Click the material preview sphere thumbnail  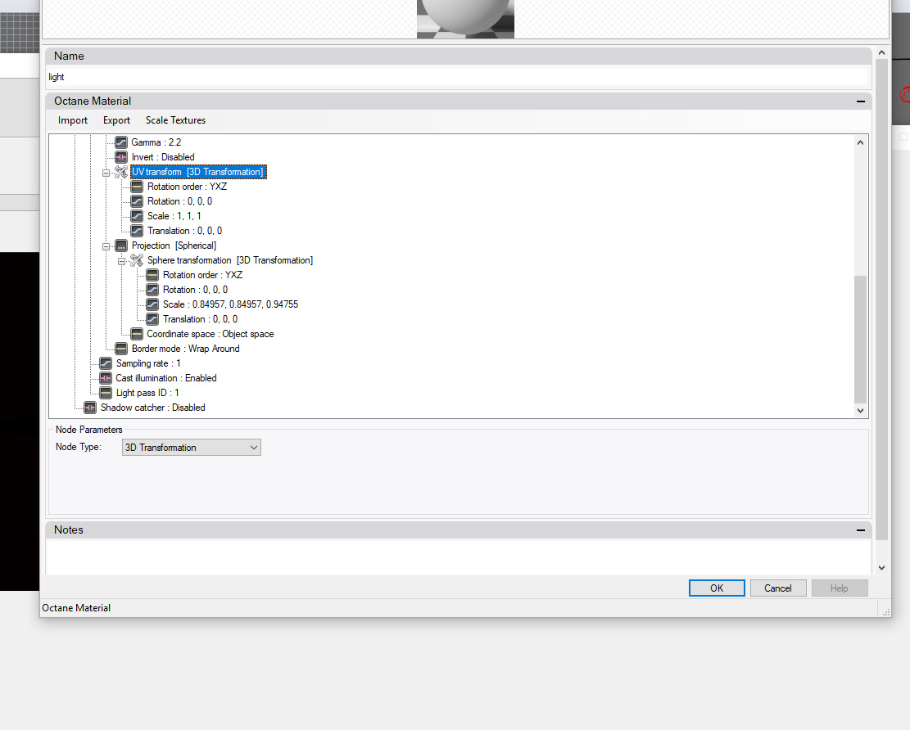tap(465, 19)
